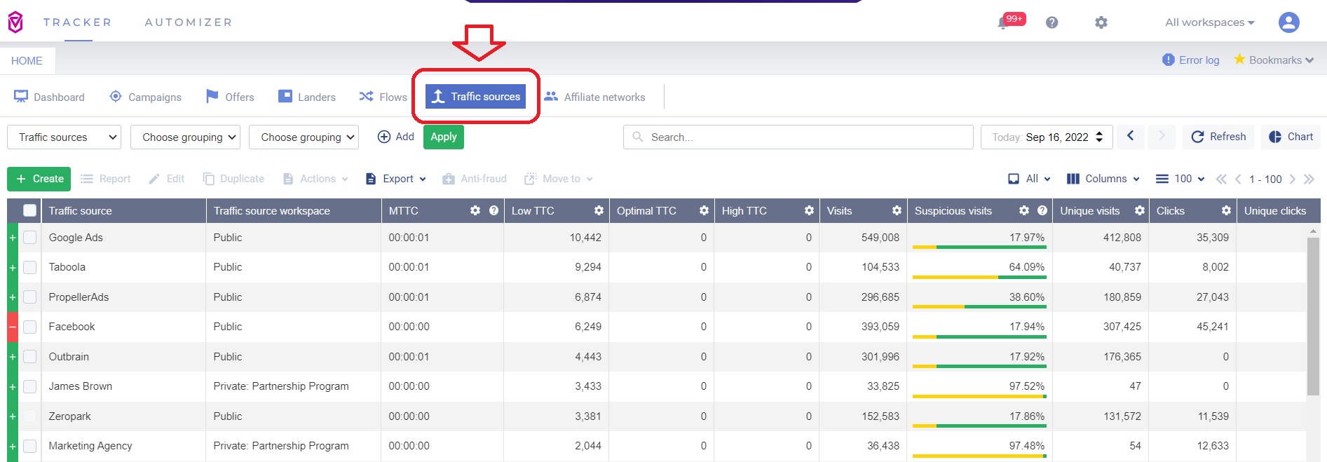Open the Export dropdown menu

(x=396, y=179)
